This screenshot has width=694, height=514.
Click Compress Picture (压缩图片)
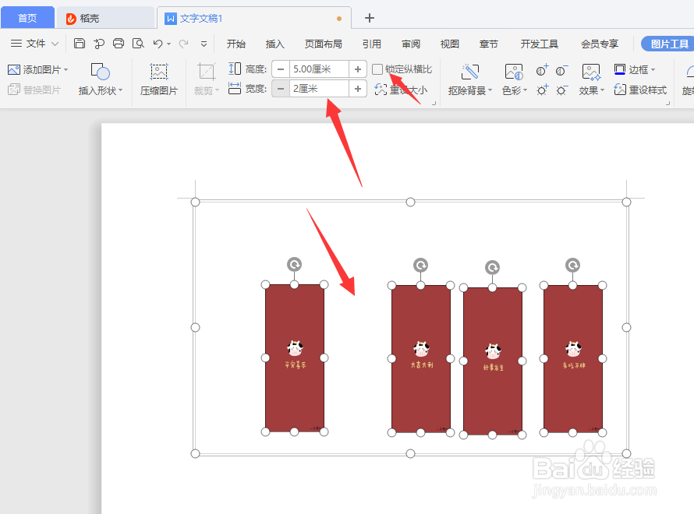click(x=159, y=79)
